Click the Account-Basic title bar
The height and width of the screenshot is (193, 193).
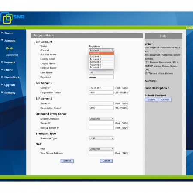(87, 36)
